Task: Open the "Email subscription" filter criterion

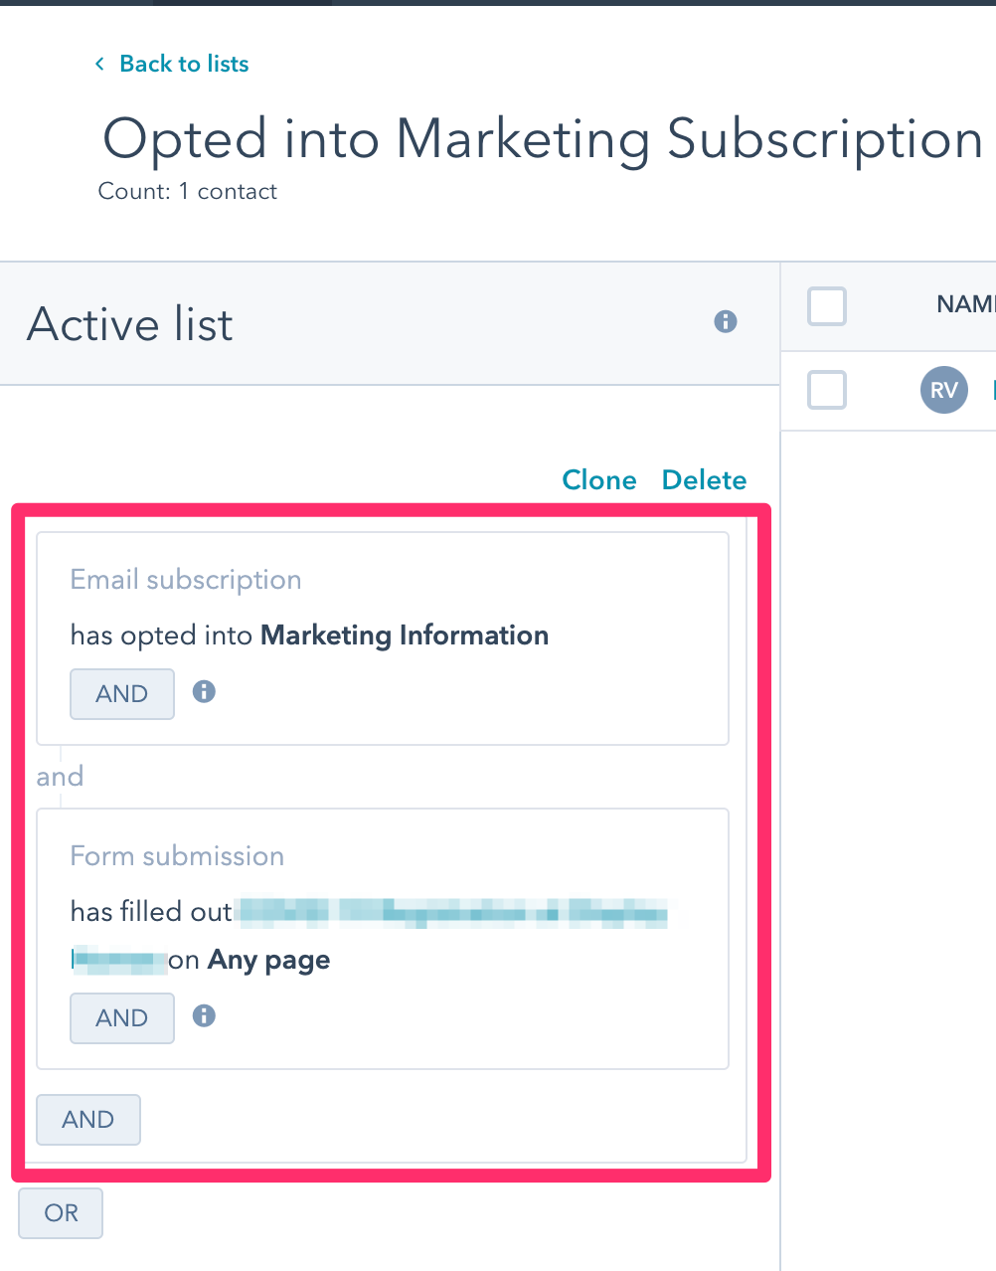Action: coord(185,580)
